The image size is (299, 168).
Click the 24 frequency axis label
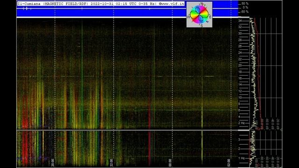(x=240, y=53)
